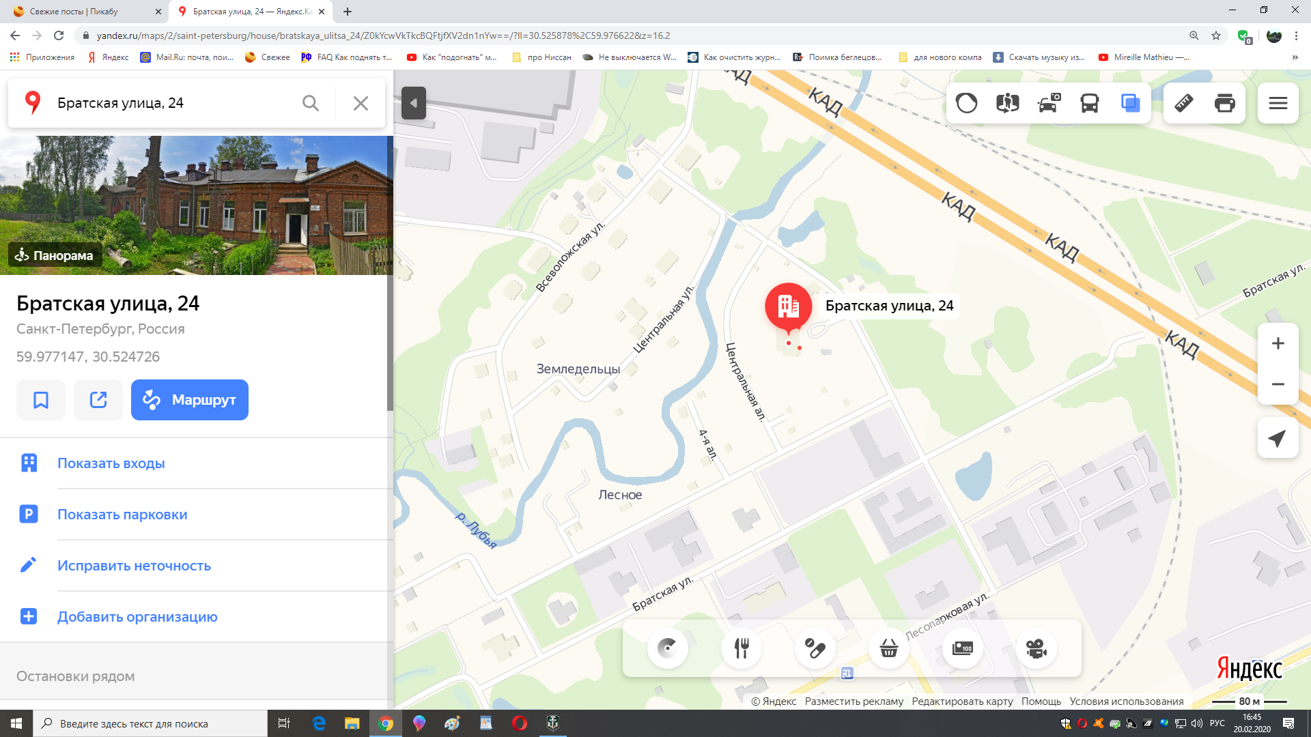Click the print map icon
This screenshot has width=1311, height=737.
1224,103
